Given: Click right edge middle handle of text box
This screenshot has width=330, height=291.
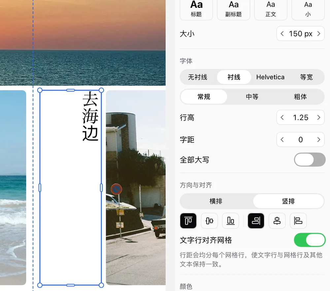Looking at the screenshot, I should point(101,187).
